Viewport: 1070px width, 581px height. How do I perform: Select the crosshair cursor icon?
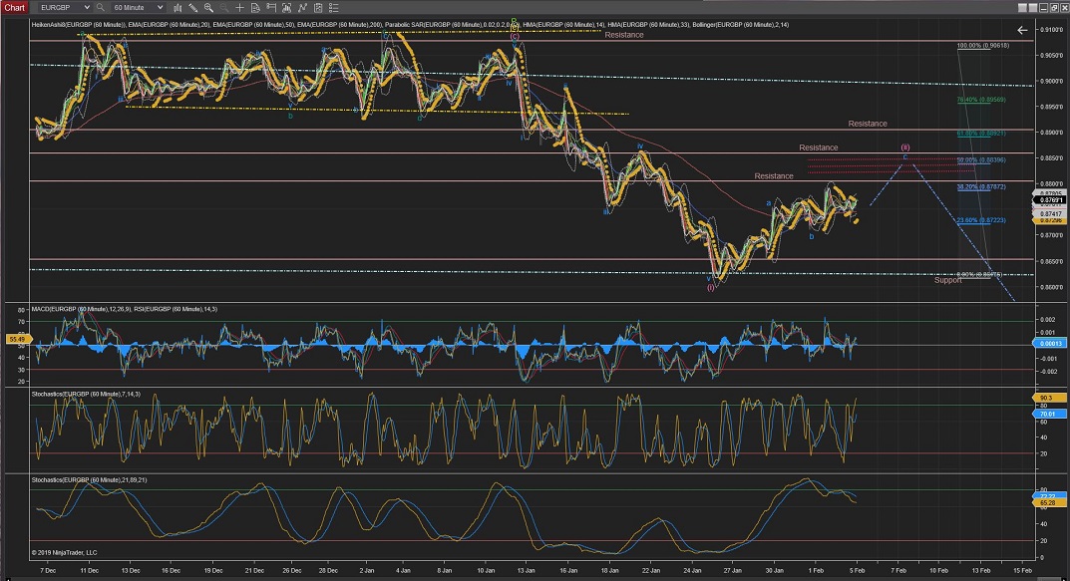tap(239, 8)
